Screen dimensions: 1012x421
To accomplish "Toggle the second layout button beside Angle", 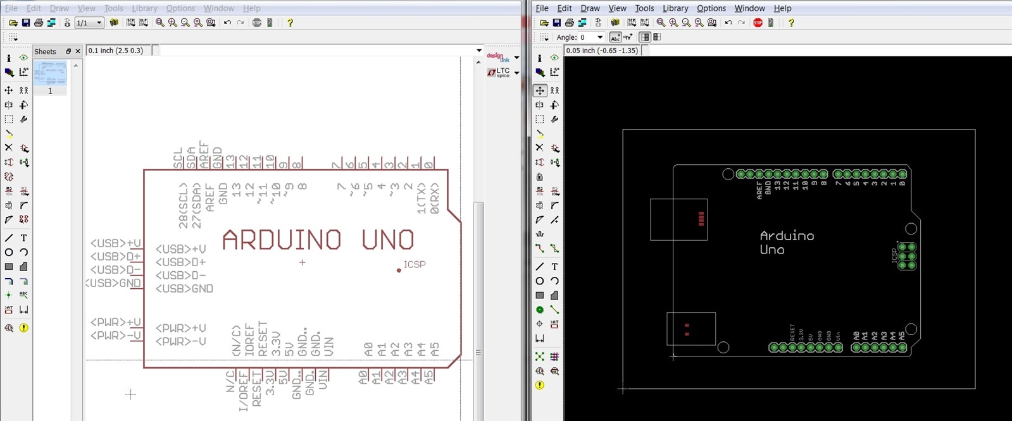I will [657, 37].
